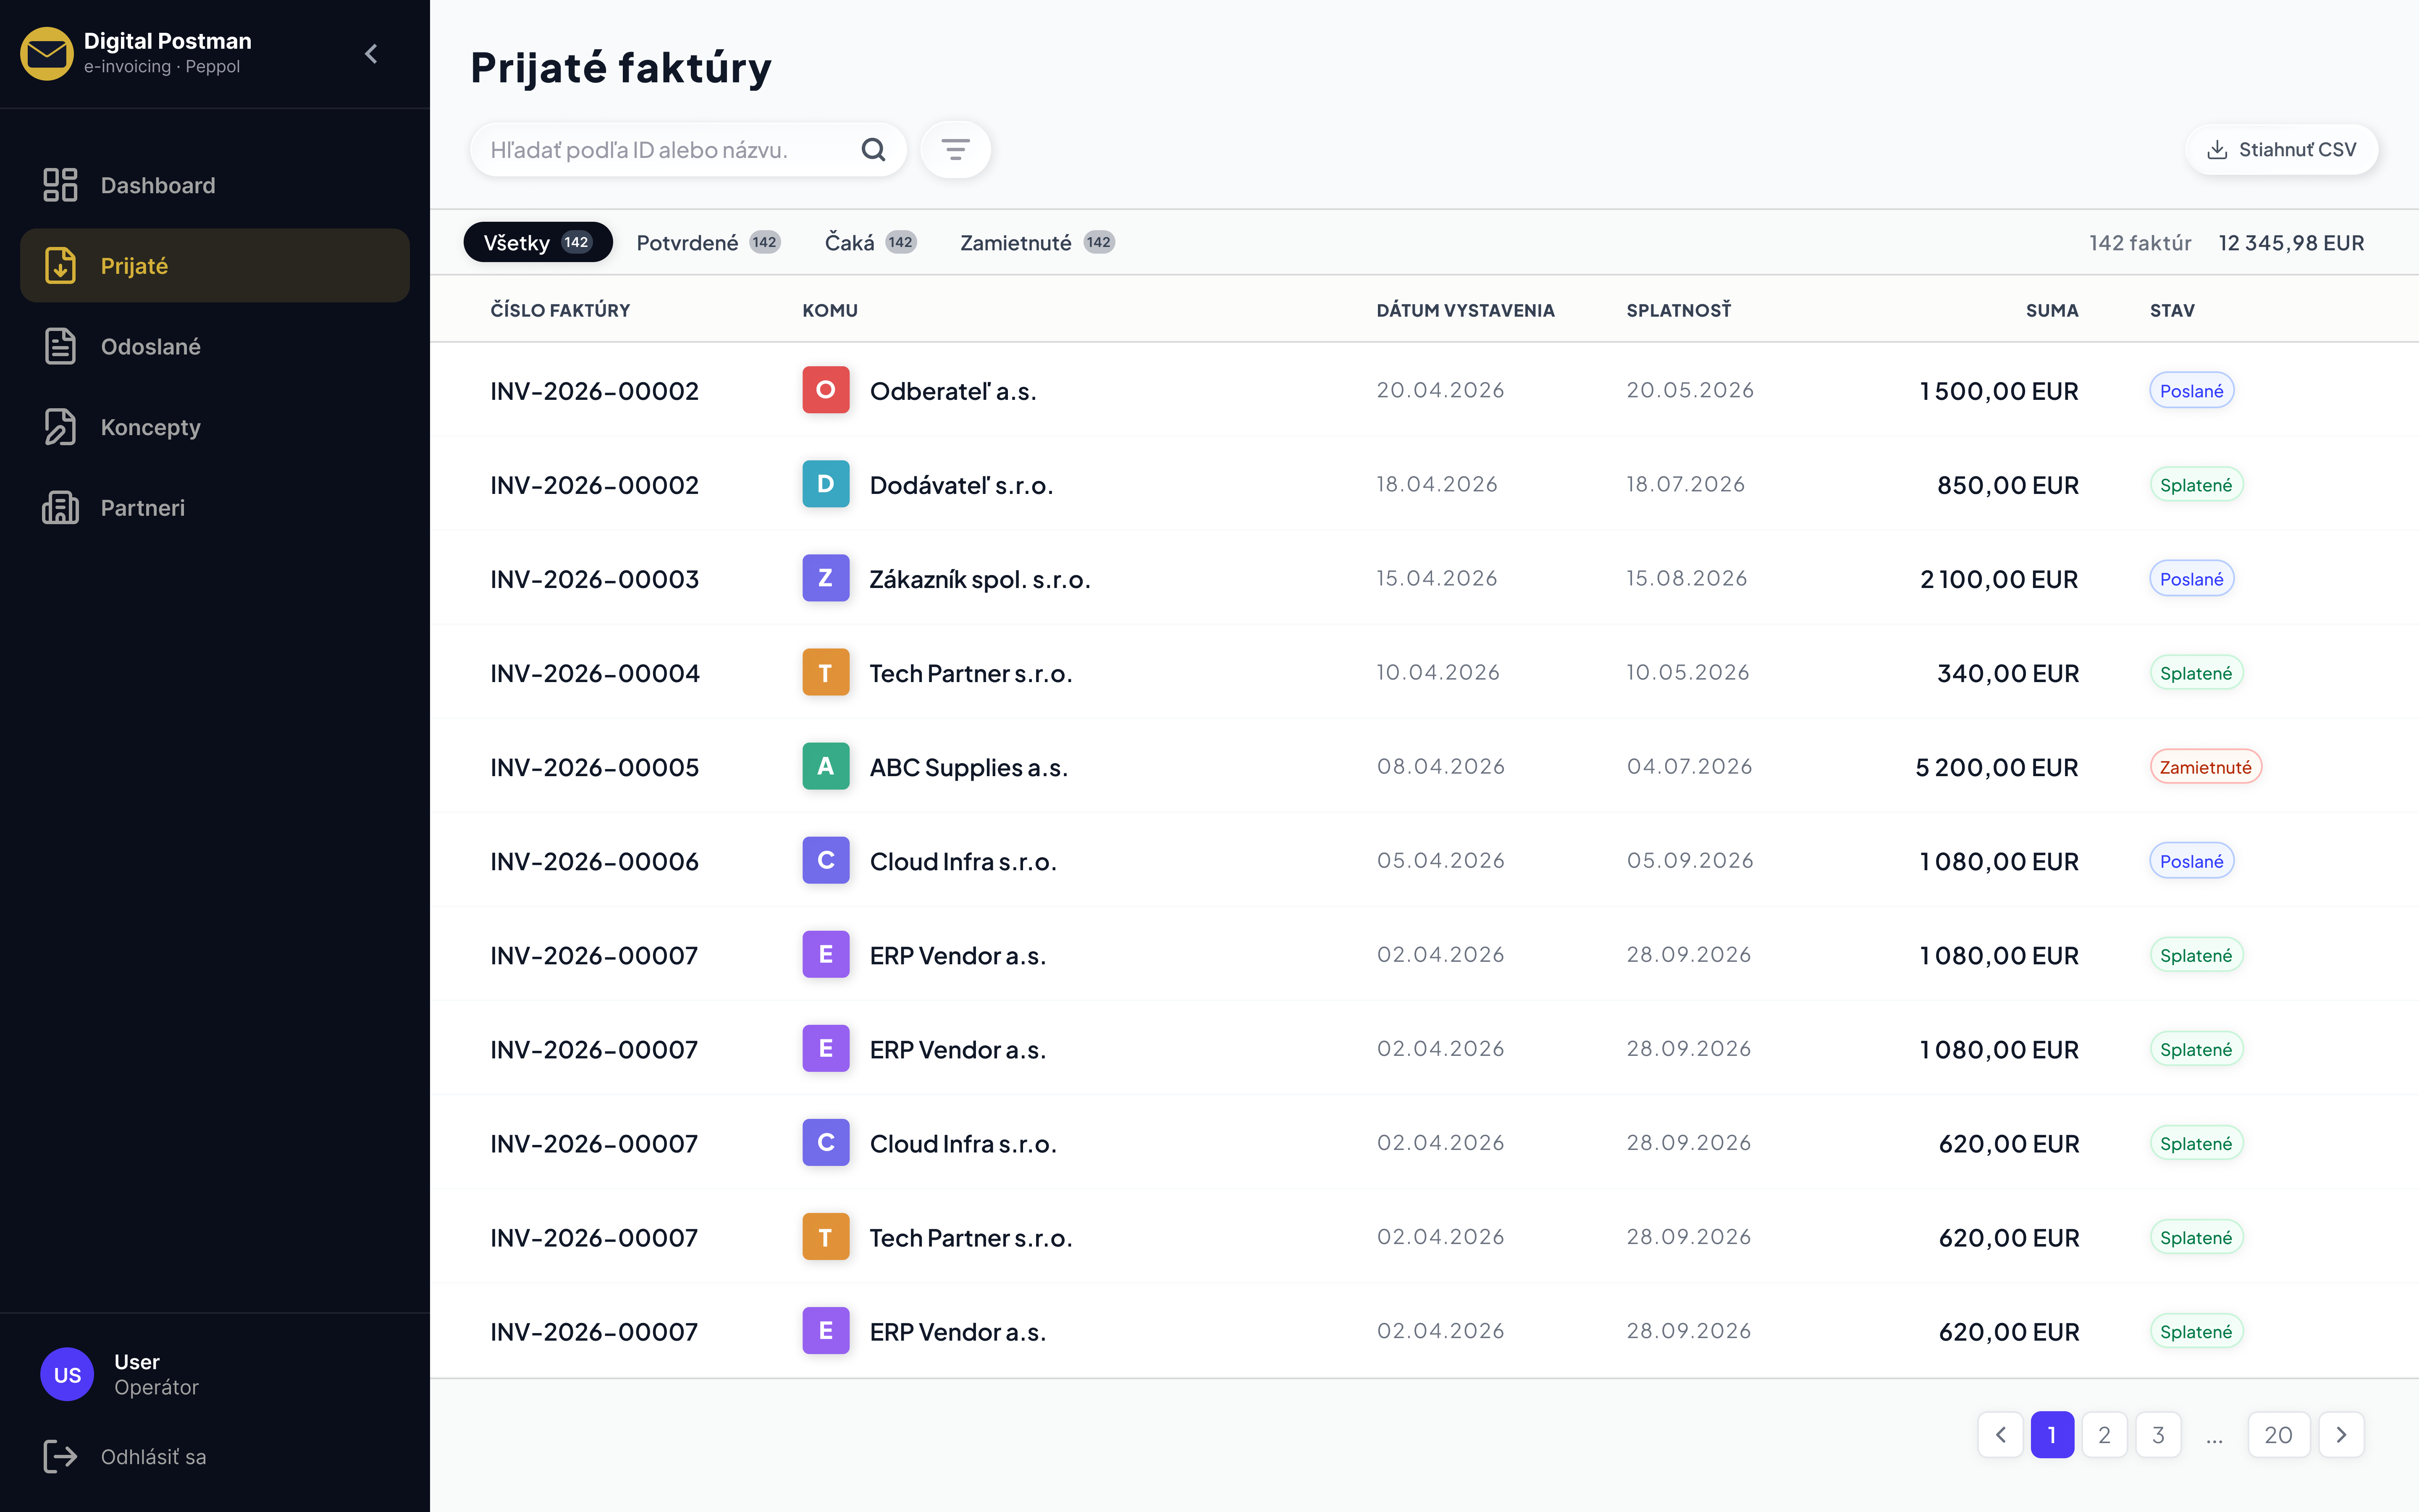Go to page 3 of the invoices
The image size is (2419, 1512).
pyautogui.click(x=2158, y=1435)
